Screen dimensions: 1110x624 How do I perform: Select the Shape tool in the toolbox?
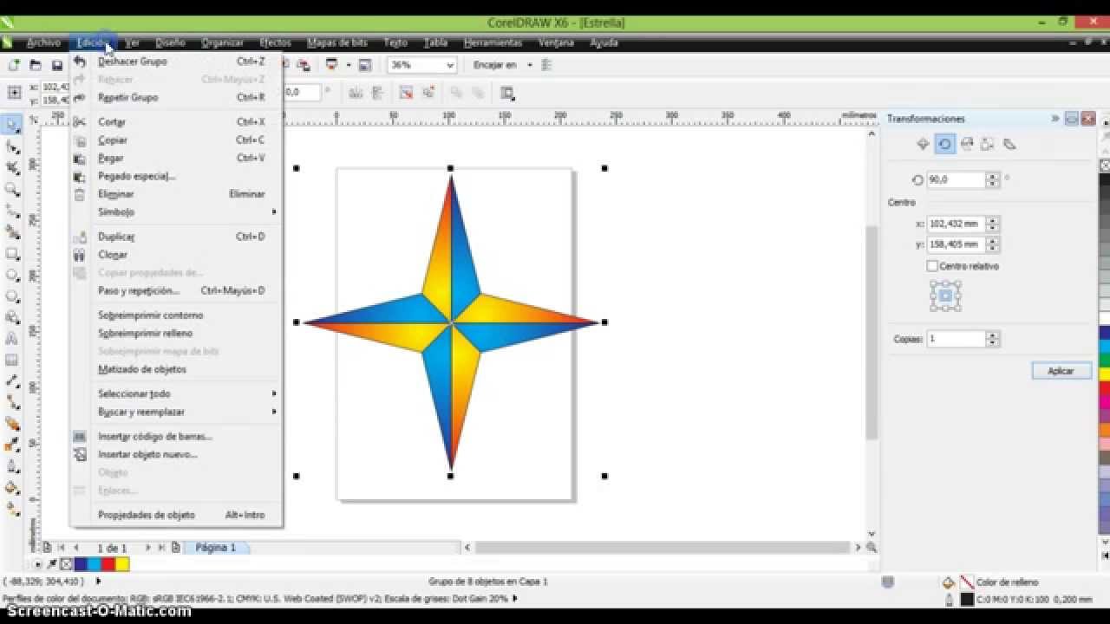click(12, 146)
